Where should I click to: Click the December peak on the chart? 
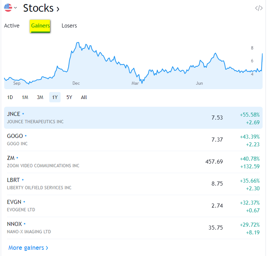click(78, 43)
